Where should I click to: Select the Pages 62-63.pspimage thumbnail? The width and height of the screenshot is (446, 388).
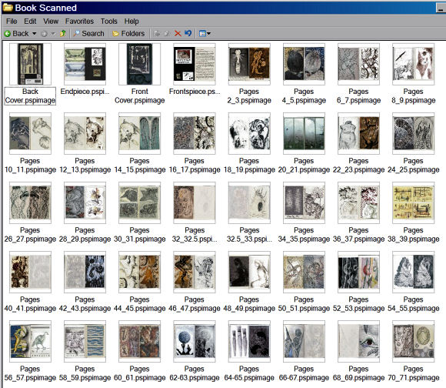195,341
